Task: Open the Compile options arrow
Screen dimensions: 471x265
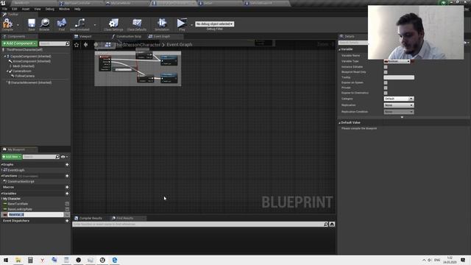Action: coord(18,24)
